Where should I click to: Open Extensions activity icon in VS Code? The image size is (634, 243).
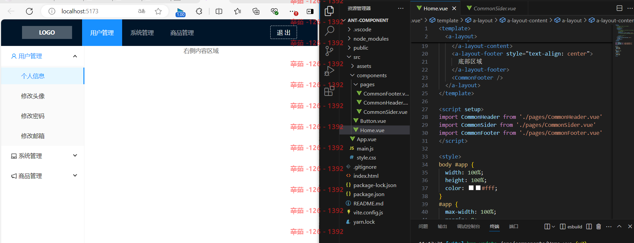pos(329,91)
